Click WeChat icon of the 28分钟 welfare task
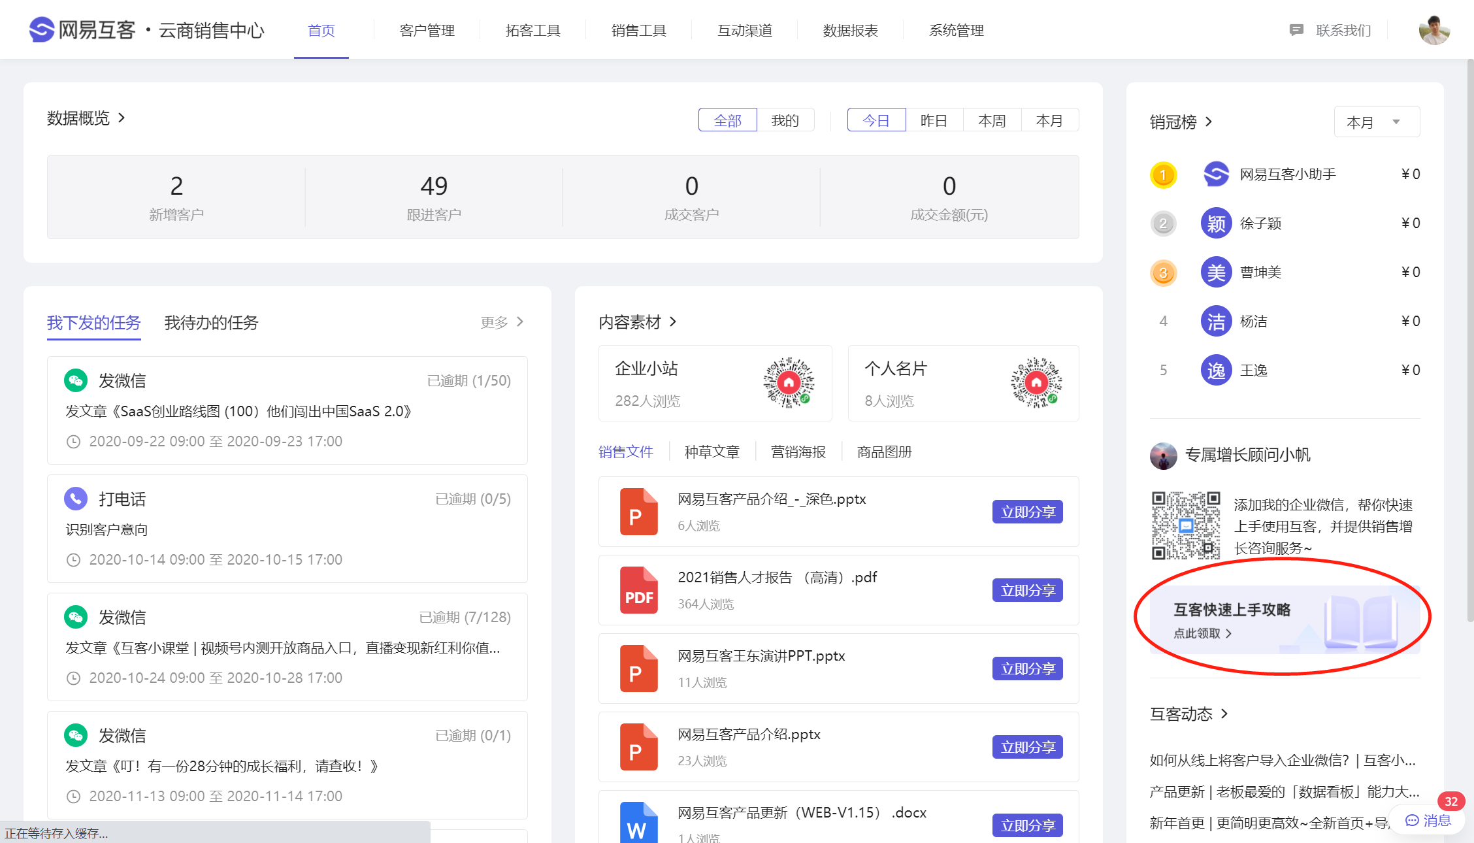The width and height of the screenshot is (1474, 843). click(76, 735)
